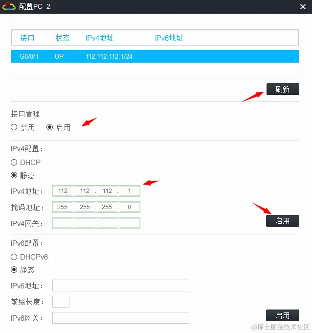Choose DHCPv6 for IPv6 configuration
Screen dimensions: 312x333
14,257
